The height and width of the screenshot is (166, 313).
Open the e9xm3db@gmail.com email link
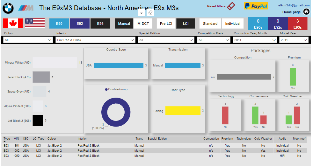click(294, 5)
